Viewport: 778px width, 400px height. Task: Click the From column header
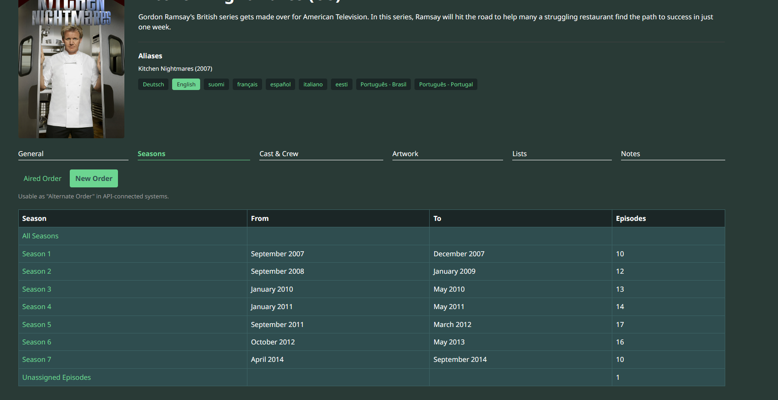tap(338, 219)
